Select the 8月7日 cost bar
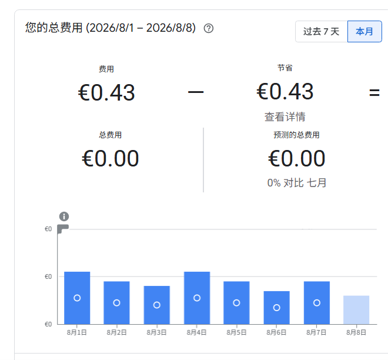The height and width of the screenshot is (360, 388). tap(317, 302)
